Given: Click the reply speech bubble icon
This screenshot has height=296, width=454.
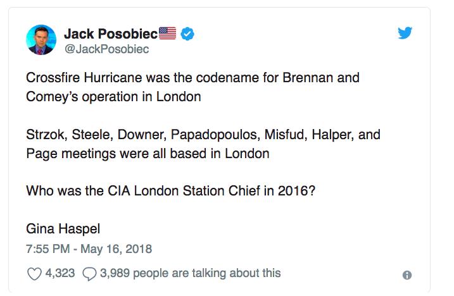Looking at the screenshot, I should [89, 274].
